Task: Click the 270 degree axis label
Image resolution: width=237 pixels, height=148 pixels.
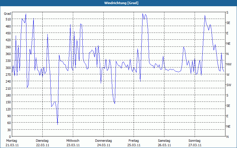Action: coord(8,75)
